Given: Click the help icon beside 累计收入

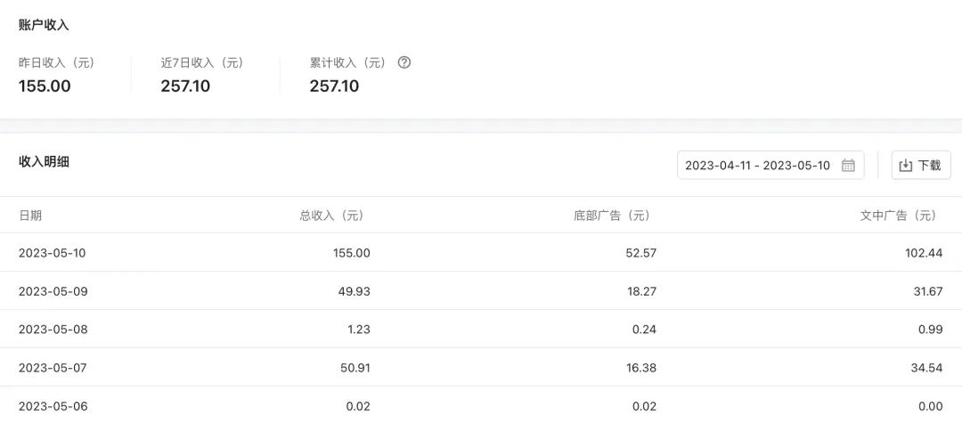Looking at the screenshot, I should click(x=404, y=62).
